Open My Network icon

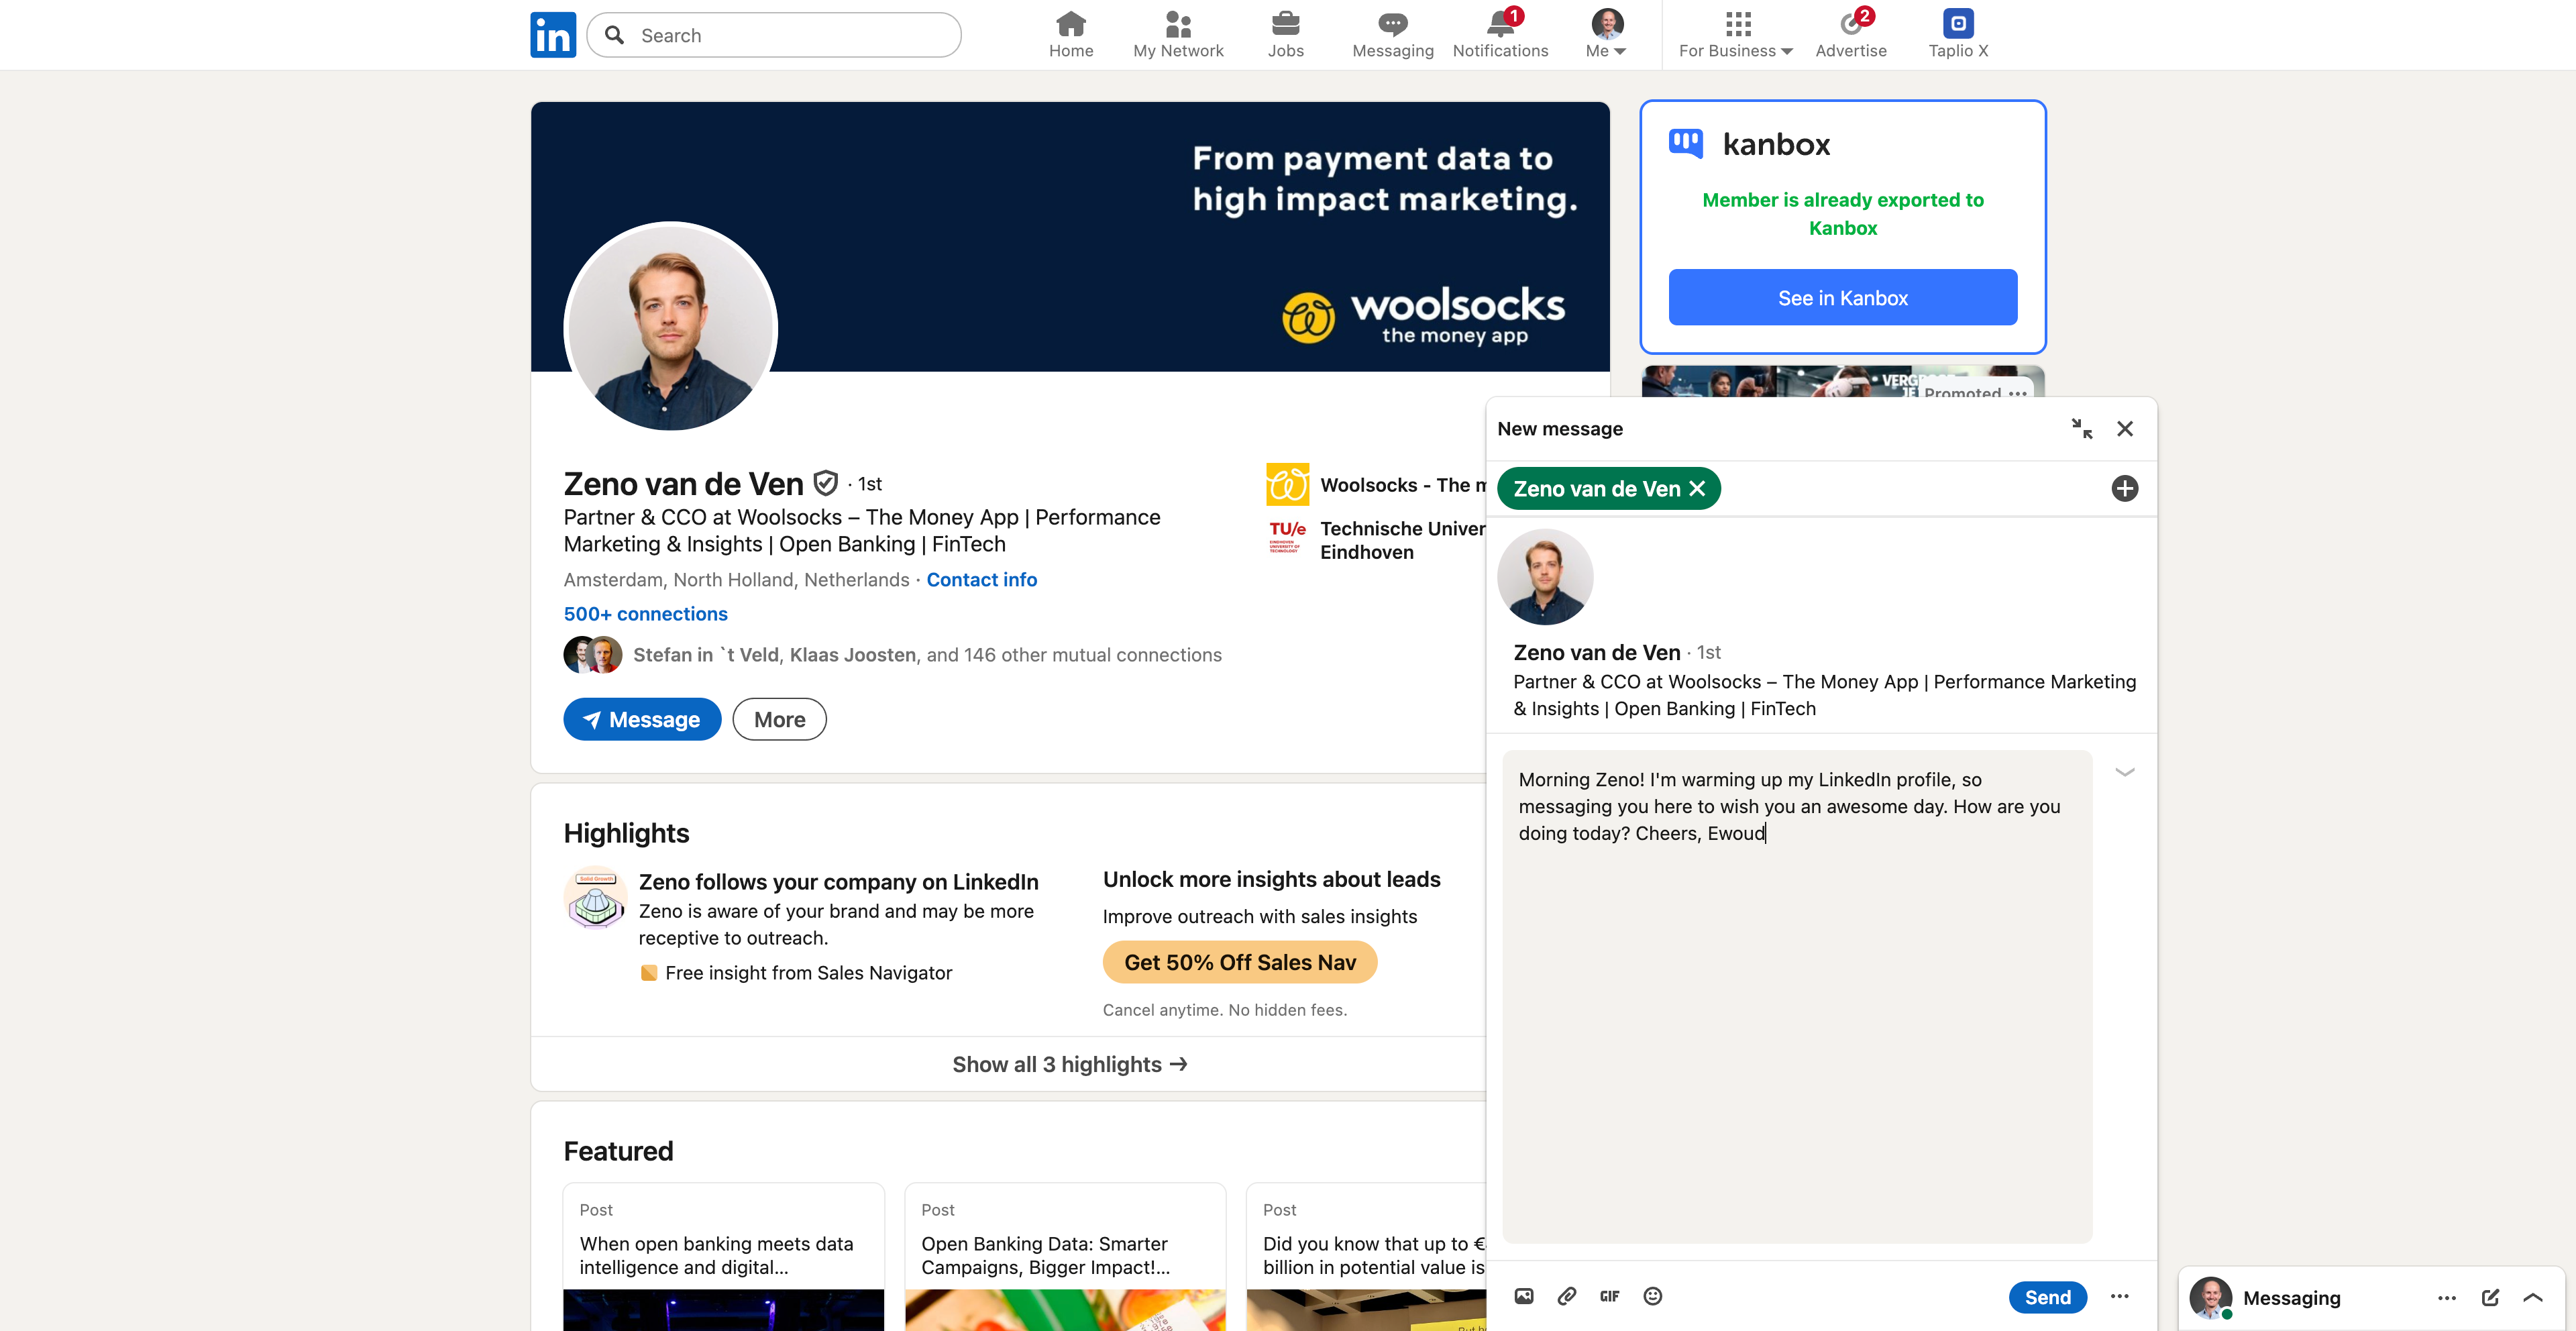1178,35
